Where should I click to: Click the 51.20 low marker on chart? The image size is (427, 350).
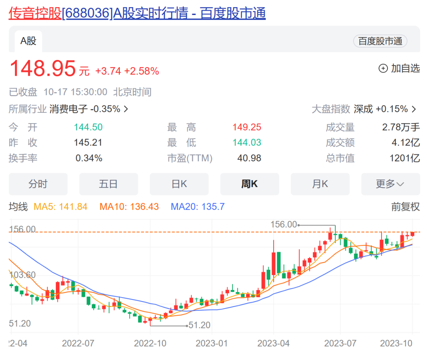(199, 325)
